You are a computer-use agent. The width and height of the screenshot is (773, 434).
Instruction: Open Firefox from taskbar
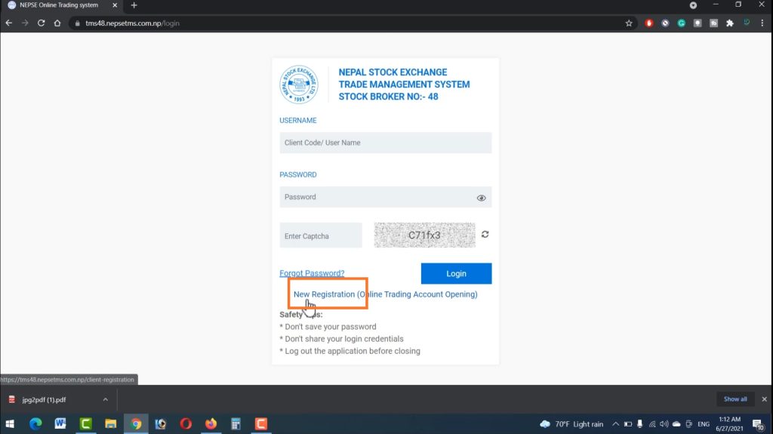click(x=211, y=423)
